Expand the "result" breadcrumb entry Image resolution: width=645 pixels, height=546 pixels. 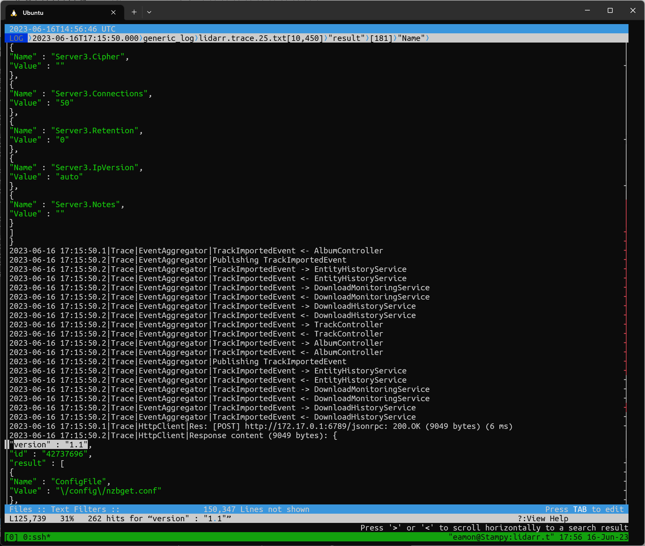pos(347,38)
